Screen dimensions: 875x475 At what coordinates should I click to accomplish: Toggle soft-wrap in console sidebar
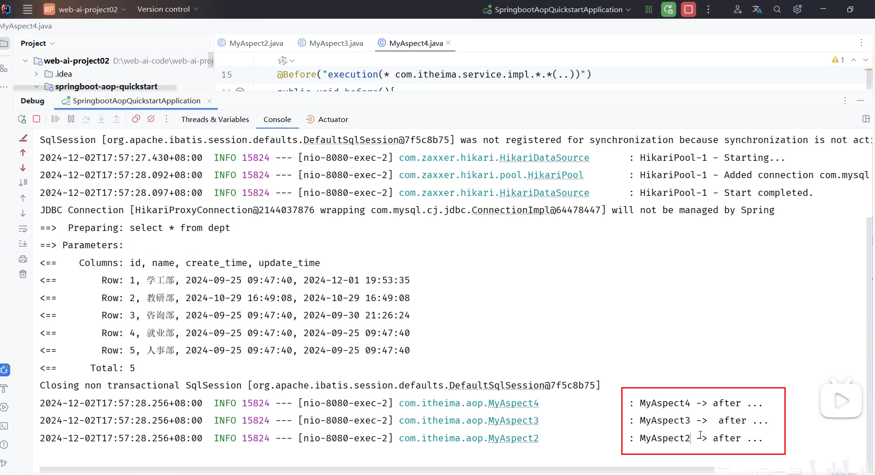click(23, 229)
